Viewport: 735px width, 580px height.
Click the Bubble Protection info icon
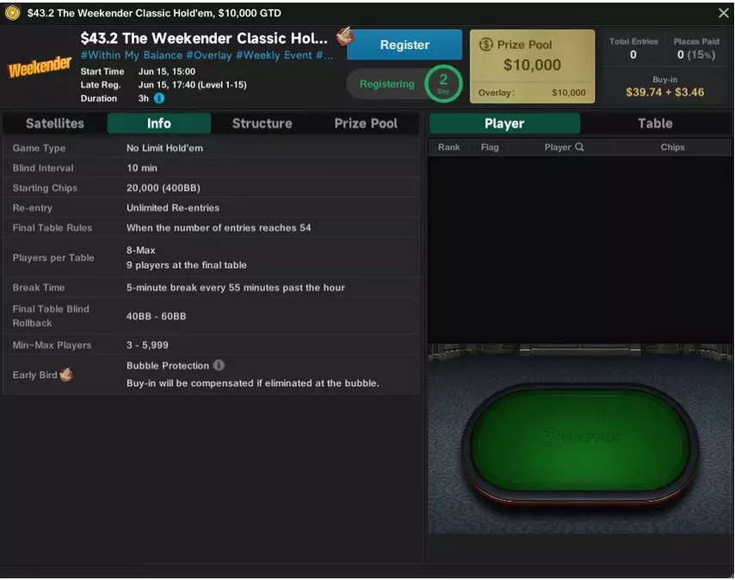(219, 365)
